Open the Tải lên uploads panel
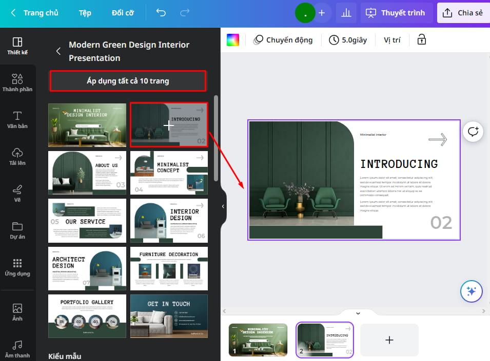Viewport: 490px width, 361px height. 17,156
